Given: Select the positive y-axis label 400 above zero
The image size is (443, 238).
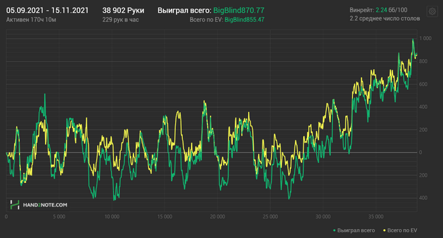Looking at the screenshot, I should click(423, 107).
